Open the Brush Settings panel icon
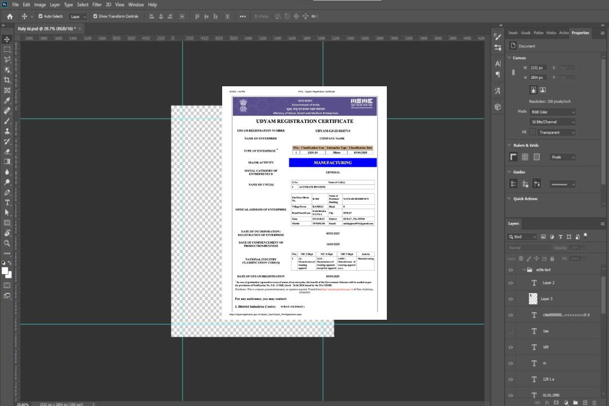 click(x=497, y=37)
